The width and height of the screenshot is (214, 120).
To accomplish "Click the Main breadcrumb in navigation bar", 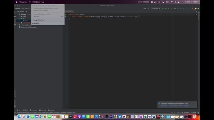I will [28, 9].
